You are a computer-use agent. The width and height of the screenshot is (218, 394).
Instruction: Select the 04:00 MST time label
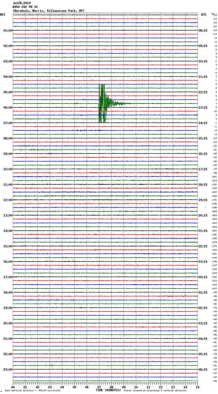pyautogui.click(x=8, y=77)
